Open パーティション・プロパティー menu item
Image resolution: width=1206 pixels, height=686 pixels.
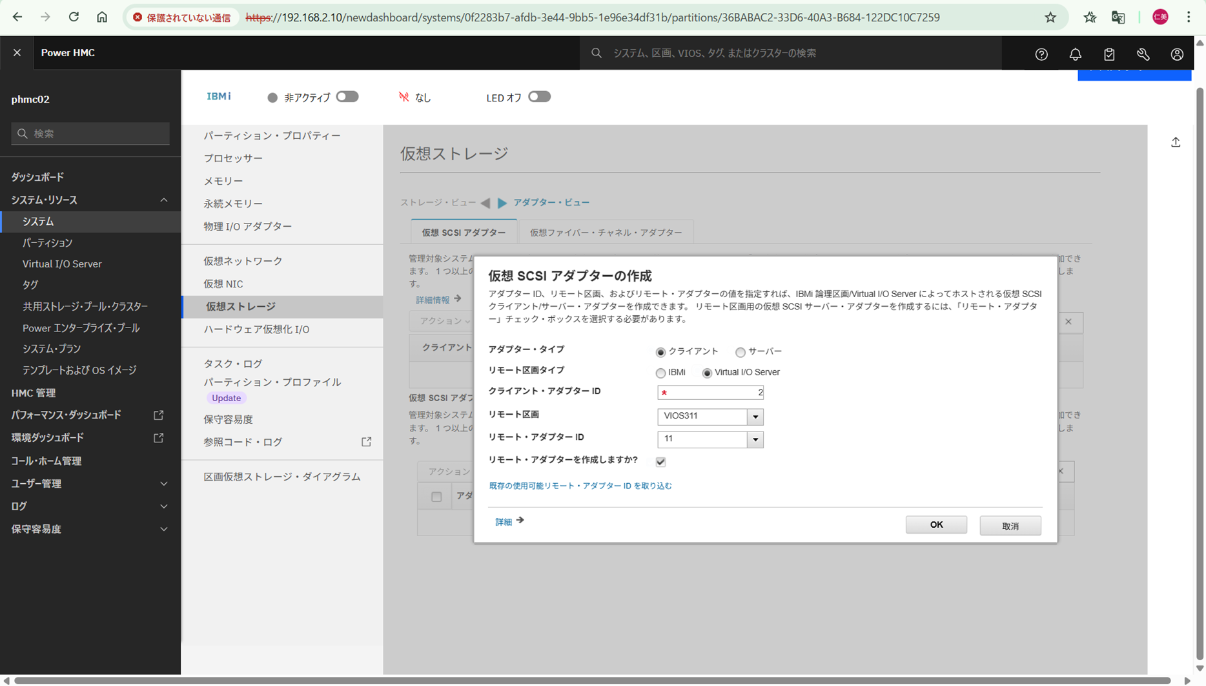click(x=272, y=136)
